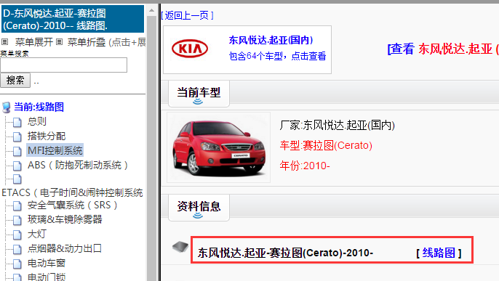Image resolution: width=499 pixels, height=281 pixels.
Task: Click the 搜索 search button
Action: (15, 80)
